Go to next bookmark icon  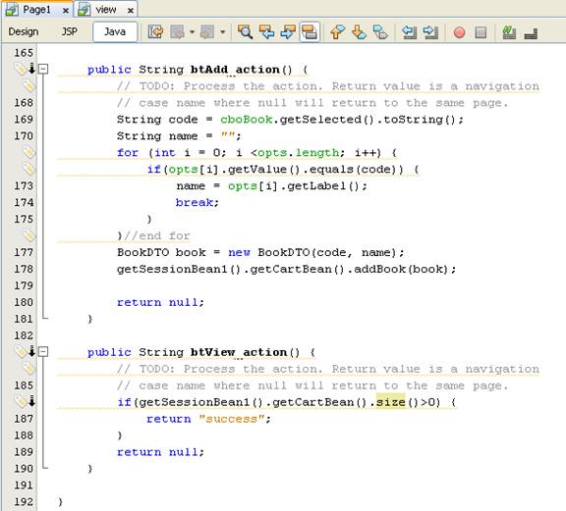point(359,32)
